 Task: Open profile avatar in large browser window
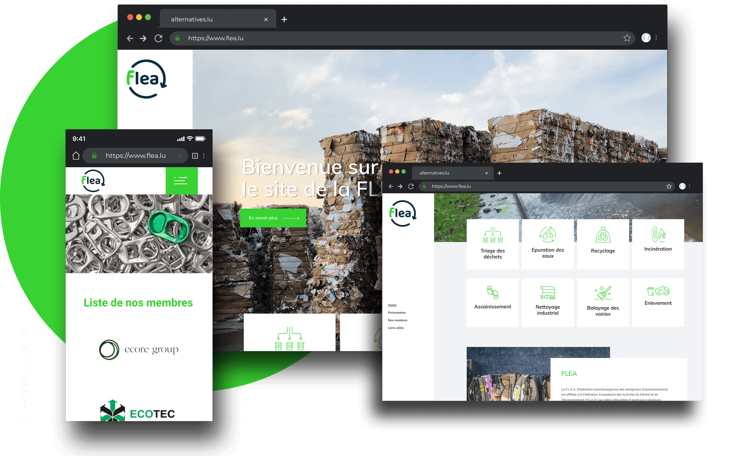(646, 38)
